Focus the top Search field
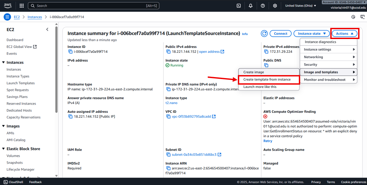367x185 pixels. [94, 6]
